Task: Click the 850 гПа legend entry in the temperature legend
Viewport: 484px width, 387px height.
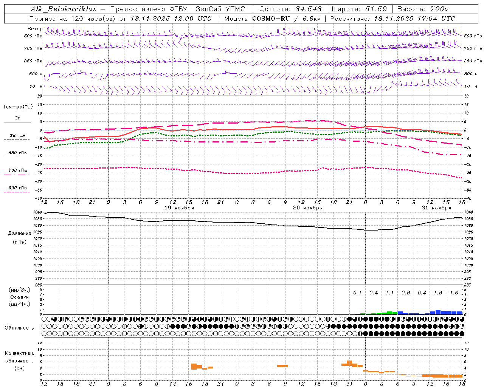Action: coord(18,153)
